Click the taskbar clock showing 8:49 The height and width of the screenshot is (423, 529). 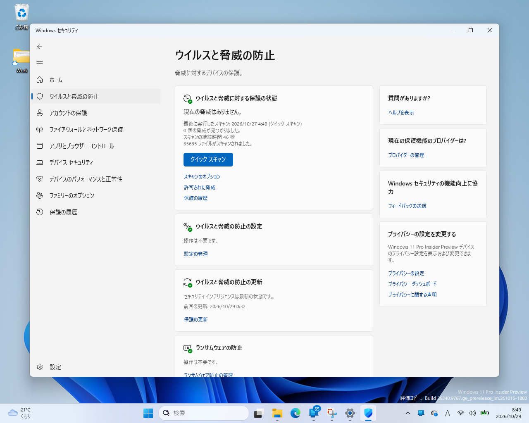tap(508, 413)
